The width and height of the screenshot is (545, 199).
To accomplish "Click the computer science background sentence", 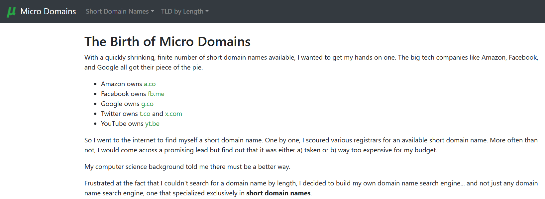I will click(x=187, y=167).
